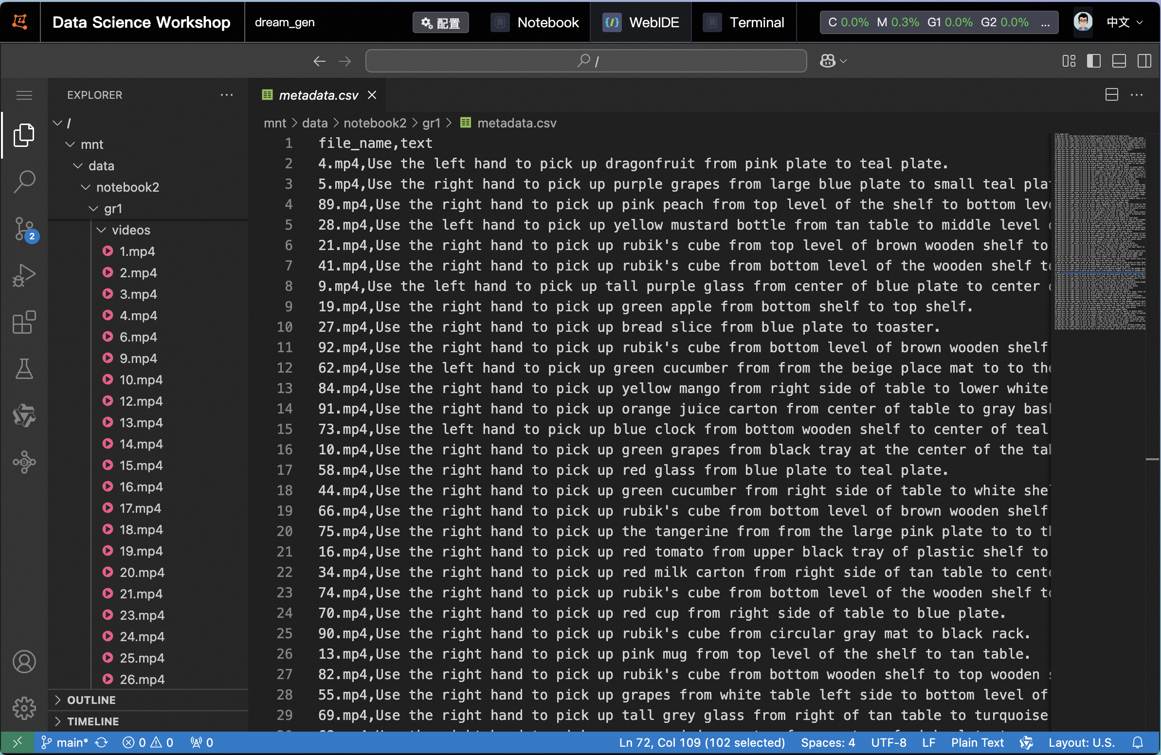Screen dimensions: 1161x755
Task: Expand the OUTLINE section
Action: pyautogui.click(x=91, y=700)
